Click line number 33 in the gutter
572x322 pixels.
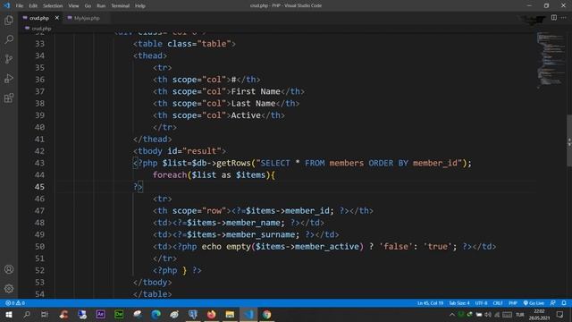(39, 44)
